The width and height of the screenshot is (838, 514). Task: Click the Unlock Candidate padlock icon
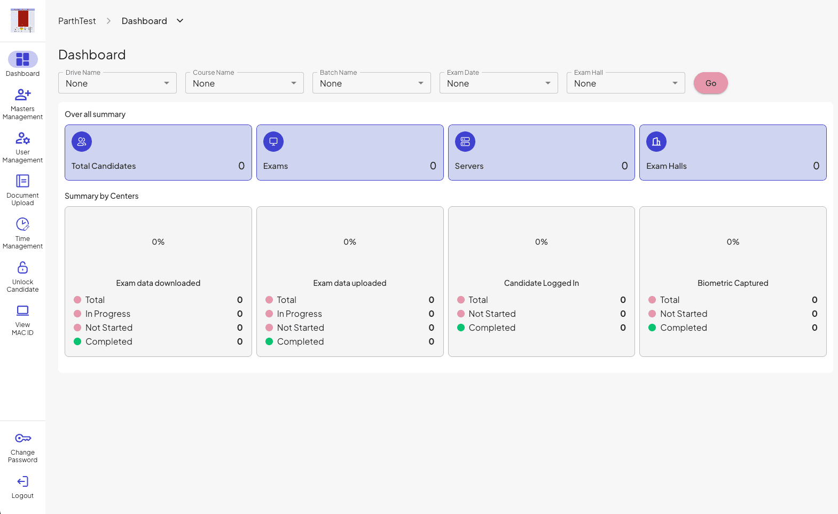pyautogui.click(x=22, y=268)
